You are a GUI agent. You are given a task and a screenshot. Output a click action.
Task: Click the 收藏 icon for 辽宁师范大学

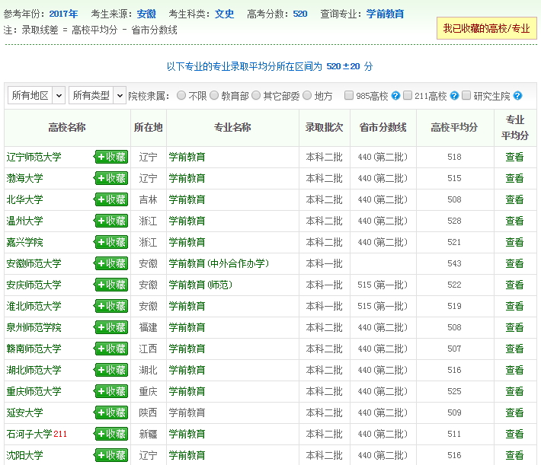110,157
